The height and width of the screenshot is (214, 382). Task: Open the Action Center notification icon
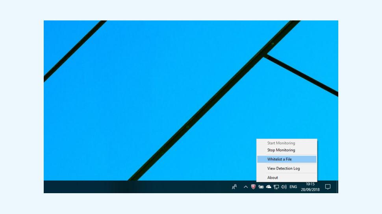click(x=328, y=187)
